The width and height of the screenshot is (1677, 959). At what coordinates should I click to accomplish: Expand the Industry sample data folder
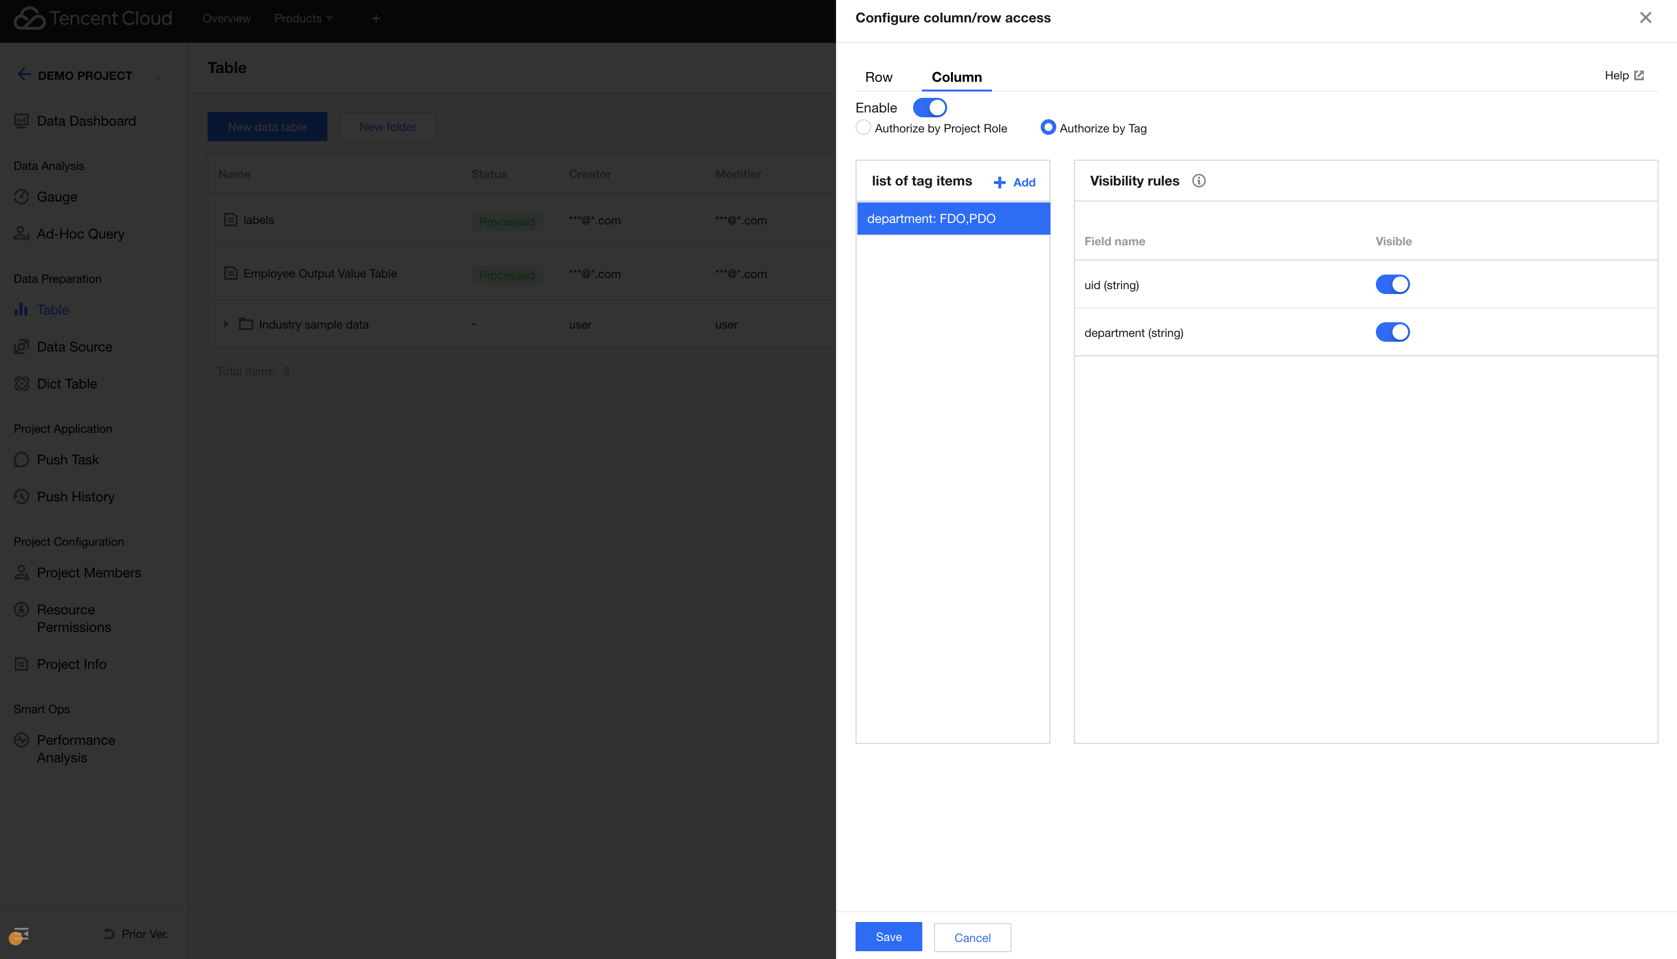point(226,324)
